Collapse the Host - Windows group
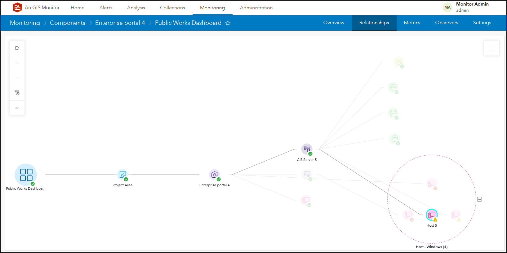Screen dimensions: 507x253 click(479, 199)
